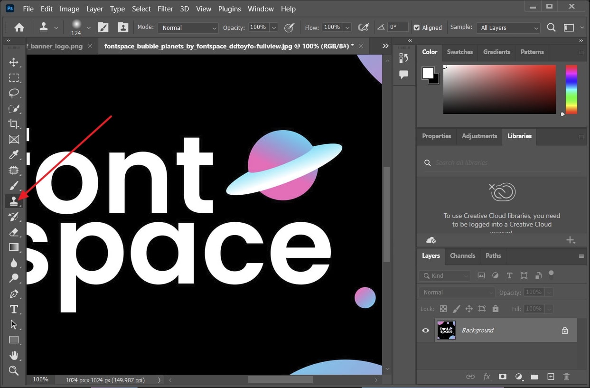590x388 pixels.
Task: Open the Clone Source panel toggle
Action: pyautogui.click(x=123, y=28)
